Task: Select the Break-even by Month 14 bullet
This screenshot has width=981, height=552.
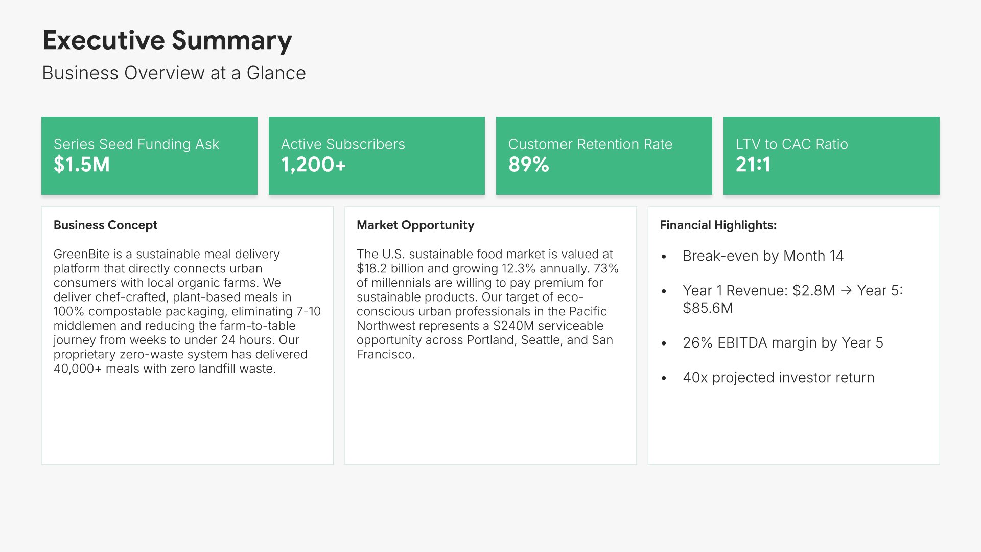Action: pyautogui.click(x=763, y=256)
